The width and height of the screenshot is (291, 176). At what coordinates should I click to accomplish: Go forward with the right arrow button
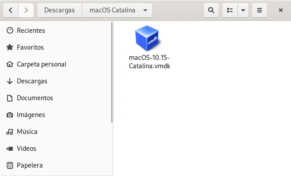coord(26,10)
